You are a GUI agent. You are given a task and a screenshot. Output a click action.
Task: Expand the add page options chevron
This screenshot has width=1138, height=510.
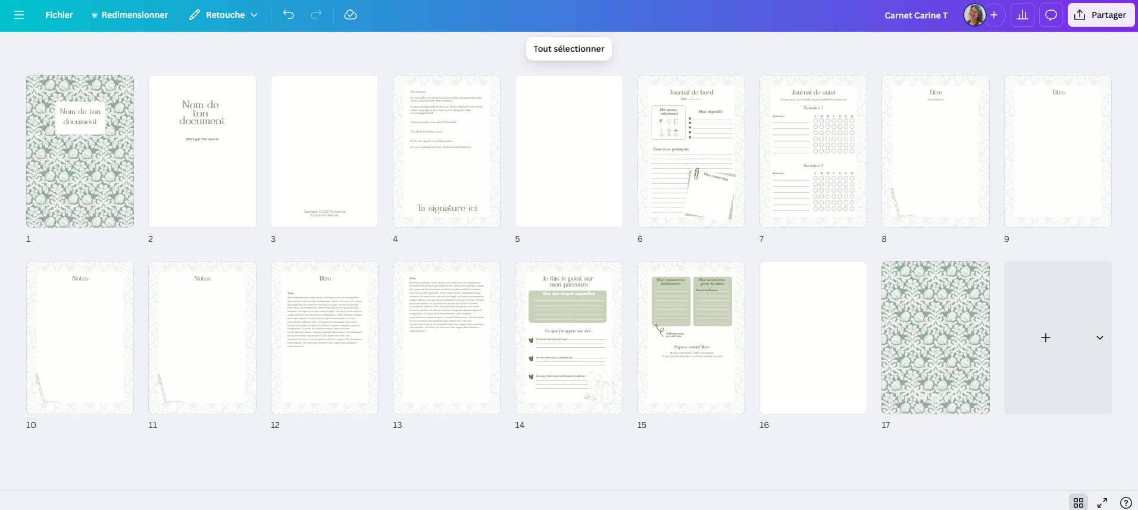[1099, 338]
